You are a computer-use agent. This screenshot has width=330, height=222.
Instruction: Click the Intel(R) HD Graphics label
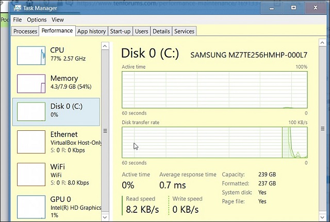(x=76, y=208)
